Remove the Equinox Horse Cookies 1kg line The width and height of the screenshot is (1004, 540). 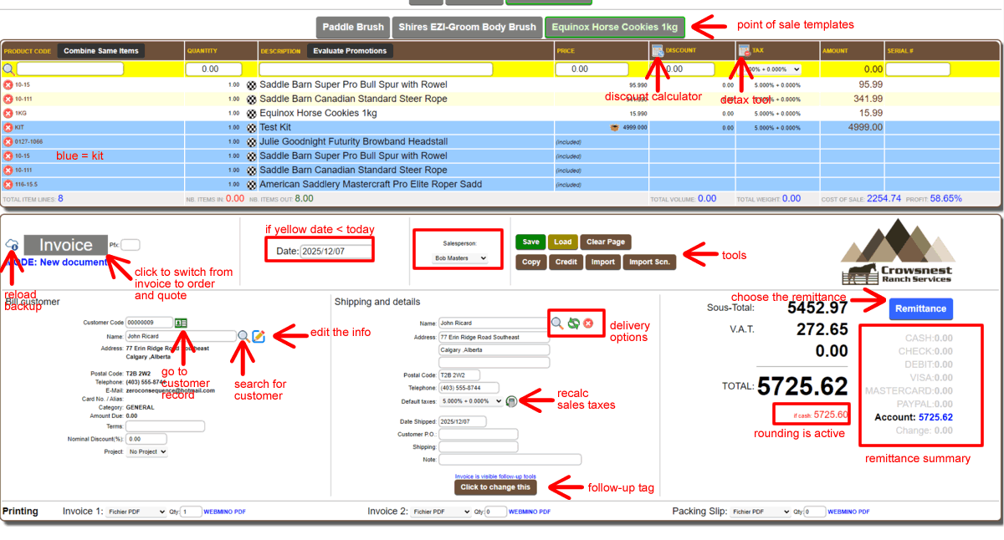(x=8, y=113)
